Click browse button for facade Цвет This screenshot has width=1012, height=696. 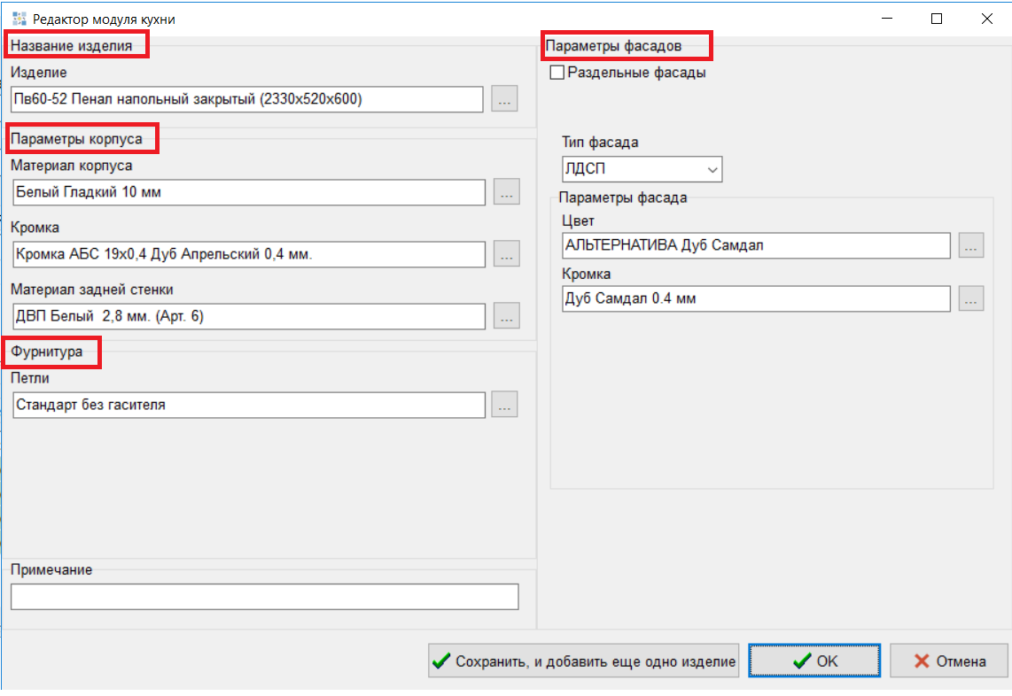pyautogui.click(x=971, y=246)
